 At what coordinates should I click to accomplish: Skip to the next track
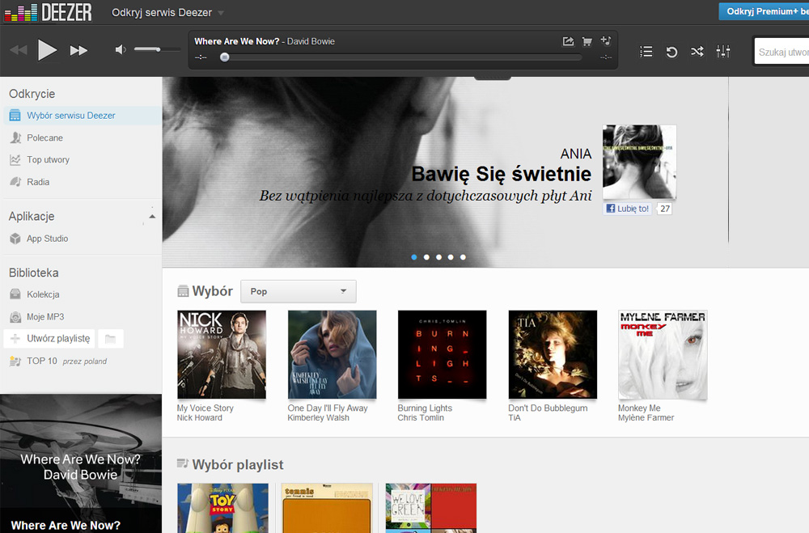point(78,50)
